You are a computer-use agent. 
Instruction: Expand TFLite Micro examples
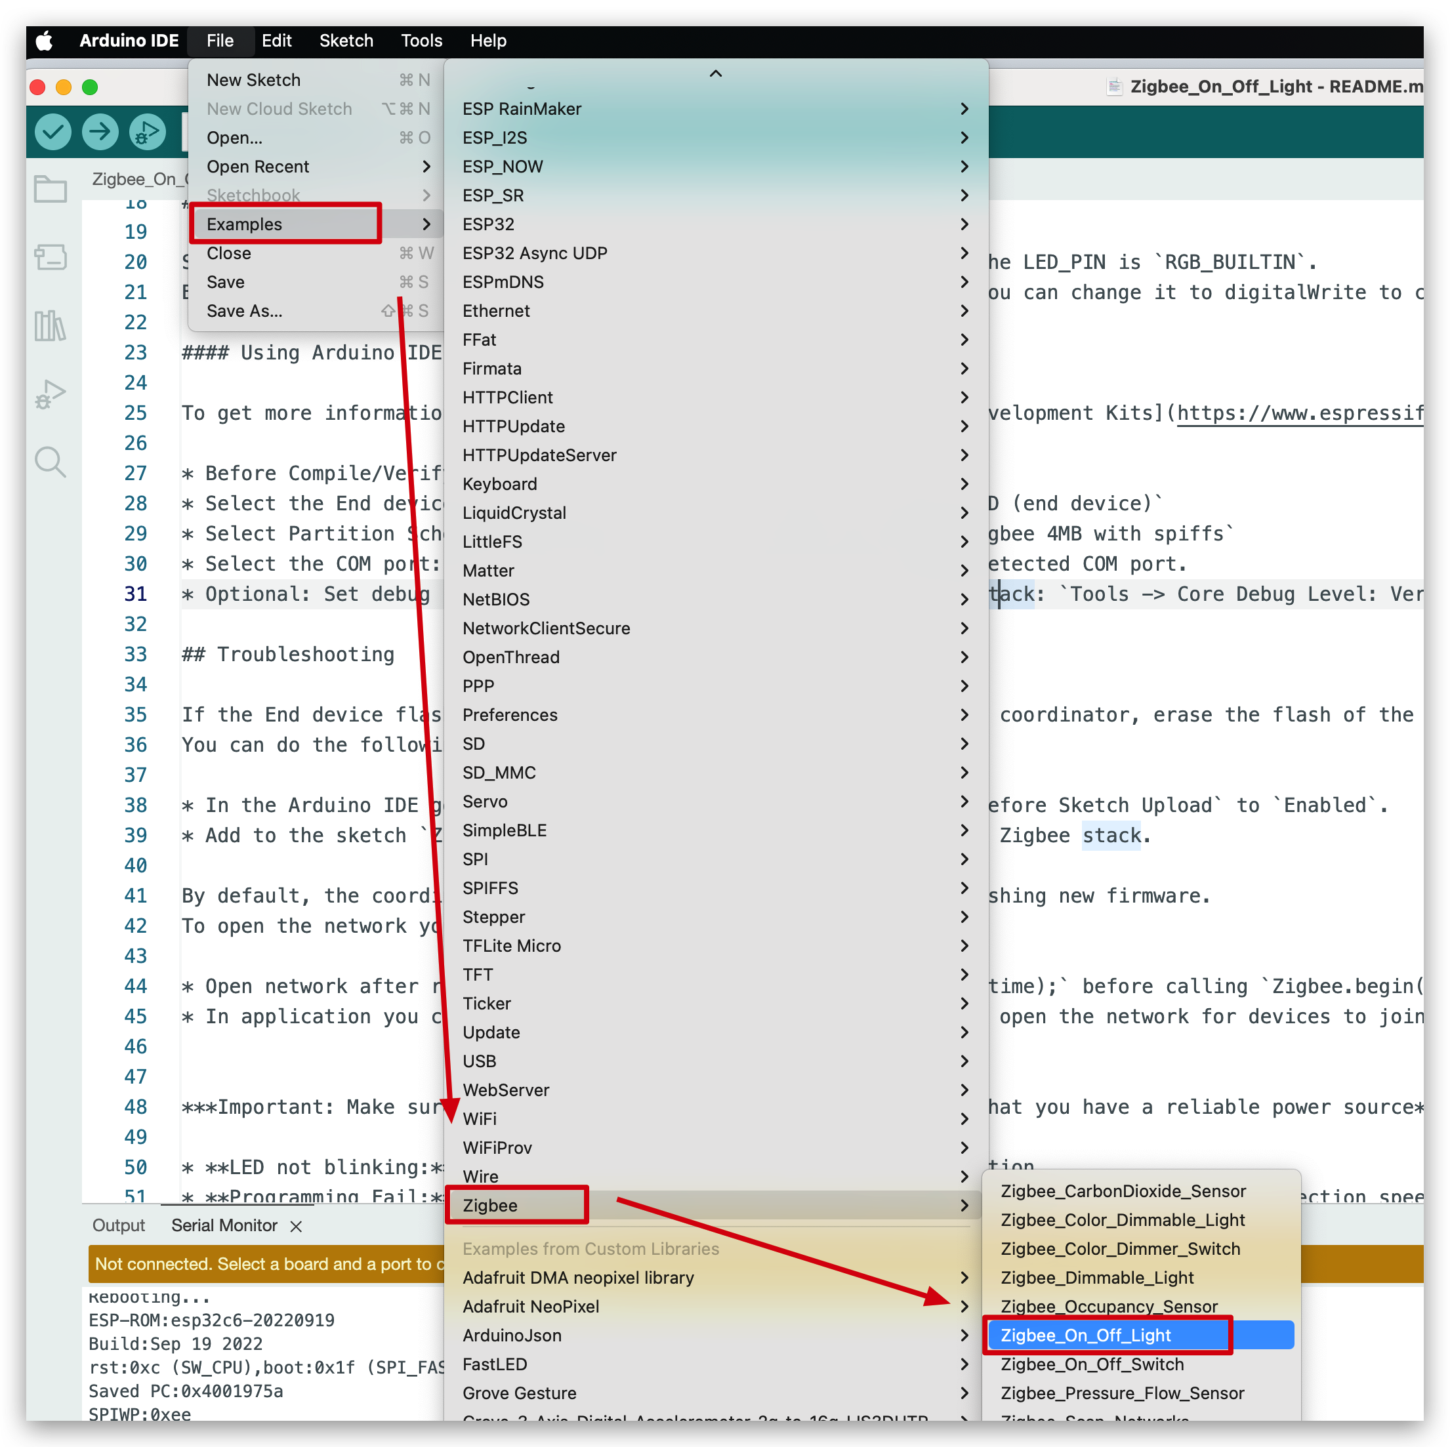715,946
